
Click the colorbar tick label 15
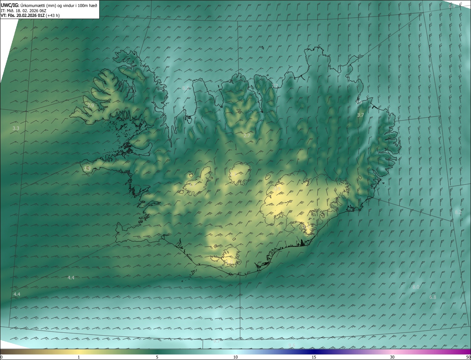[314, 357]
